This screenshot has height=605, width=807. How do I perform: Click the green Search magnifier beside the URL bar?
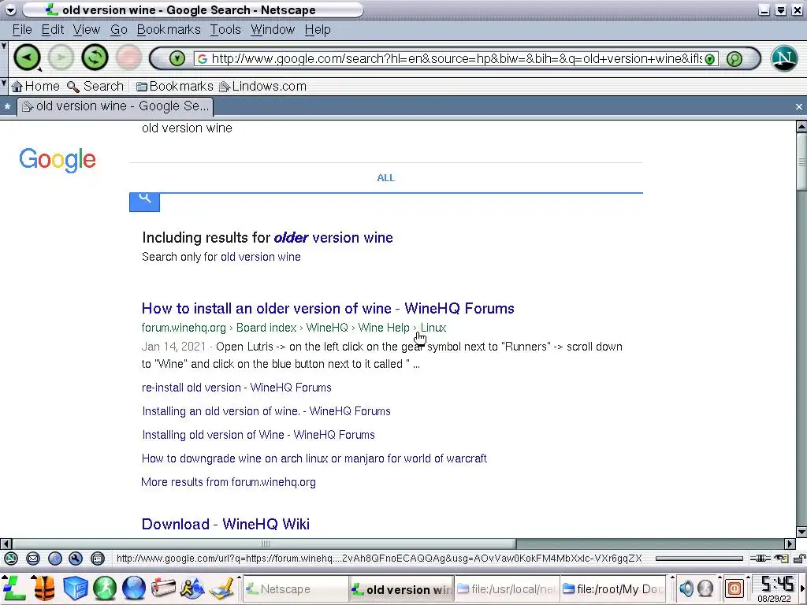[734, 59]
